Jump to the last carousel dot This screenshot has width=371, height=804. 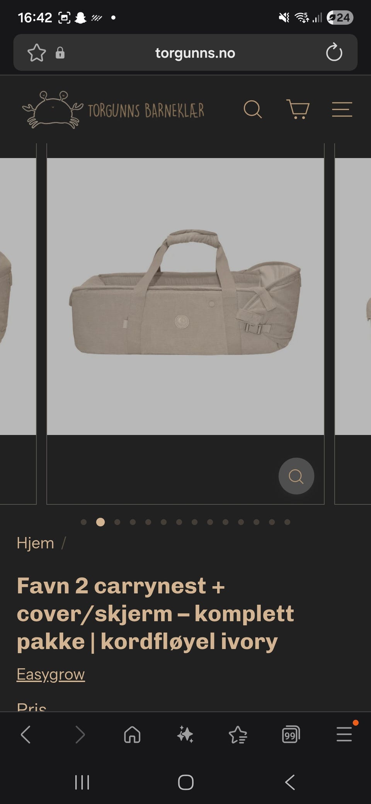[287, 522]
